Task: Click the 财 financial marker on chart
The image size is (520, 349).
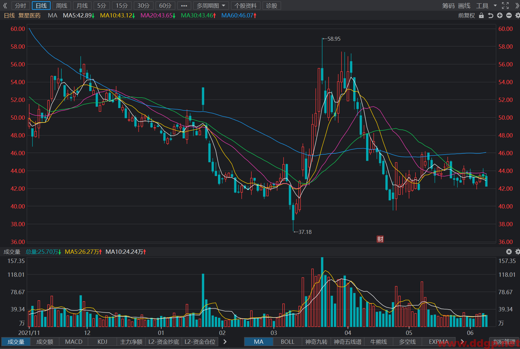Action: click(380, 239)
